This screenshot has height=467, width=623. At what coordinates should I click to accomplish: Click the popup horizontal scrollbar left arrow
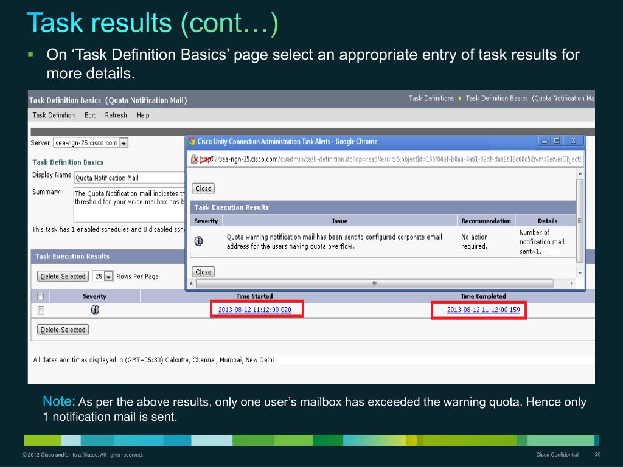pos(192,283)
